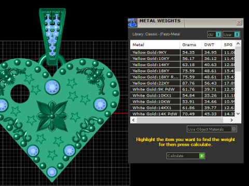Select the White Gold:10KX1 row
This screenshot has height=186, width=249.
183,96
